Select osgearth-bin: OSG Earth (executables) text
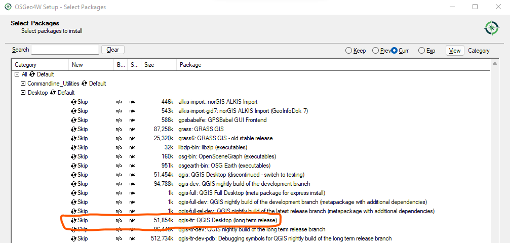 coord(224,166)
